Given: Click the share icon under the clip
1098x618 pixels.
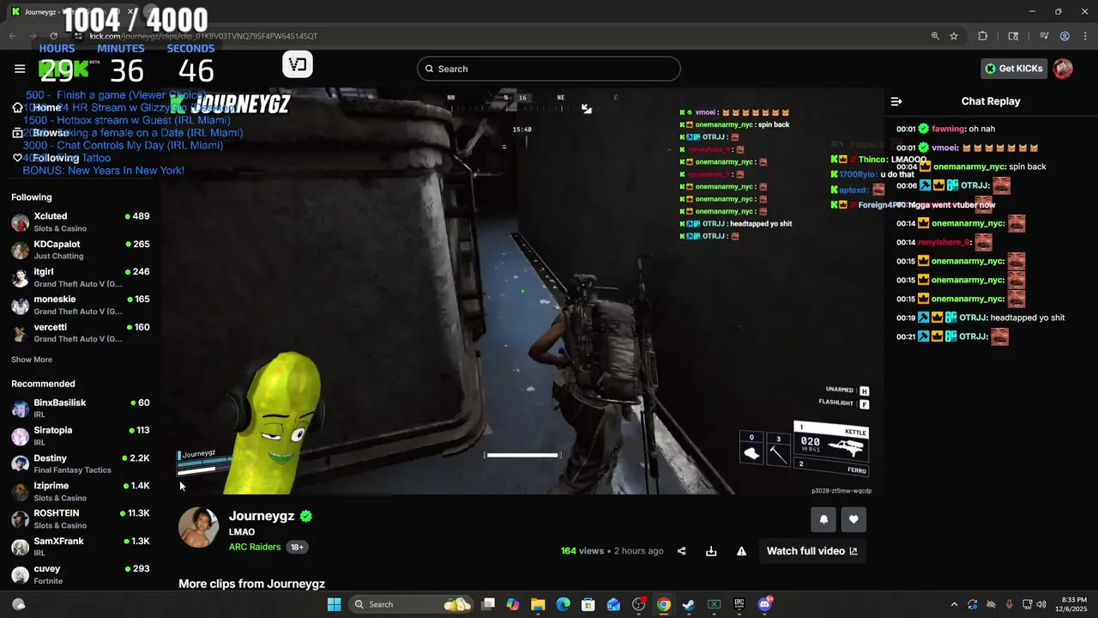Looking at the screenshot, I should pyautogui.click(x=682, y=551).
